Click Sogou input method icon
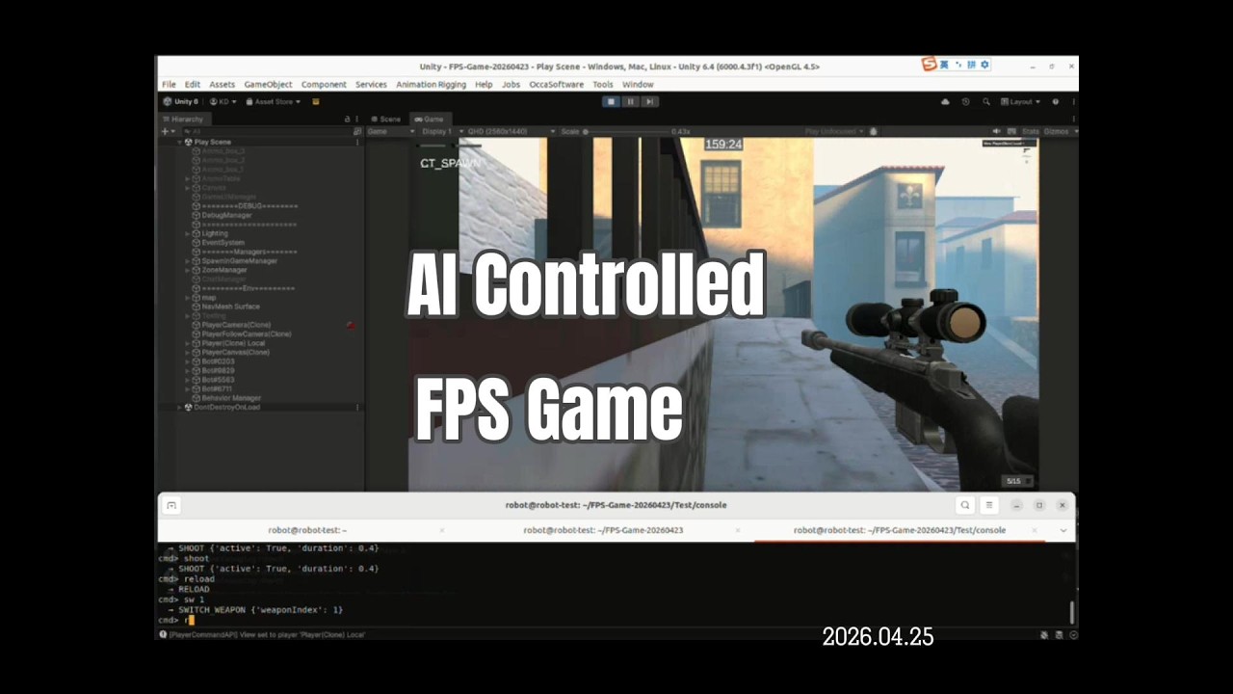Screen dimensions: 1233x694 (x=929, y=65)
